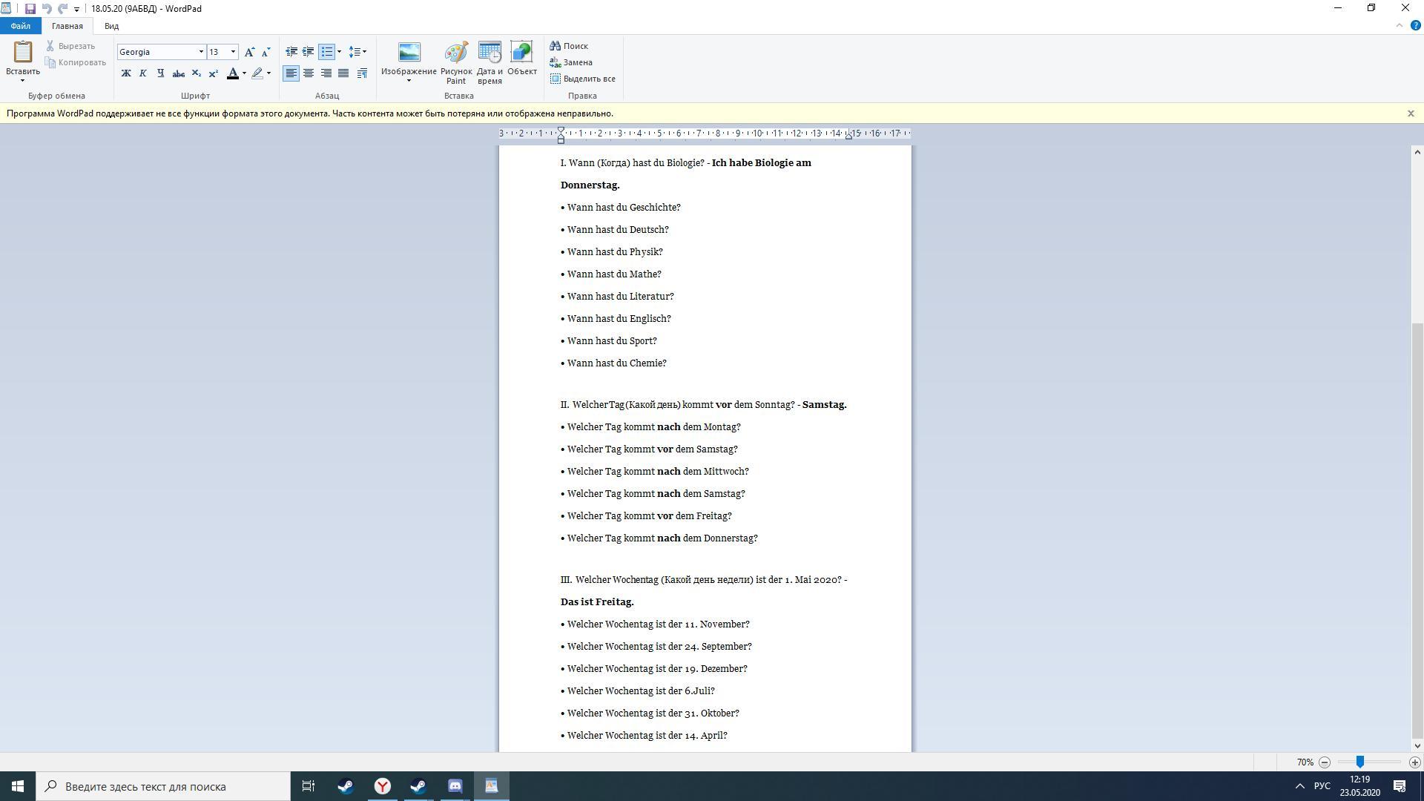Open the line spacing dropdown
Screen dimensions: 1424x801
tap(357, 52)
